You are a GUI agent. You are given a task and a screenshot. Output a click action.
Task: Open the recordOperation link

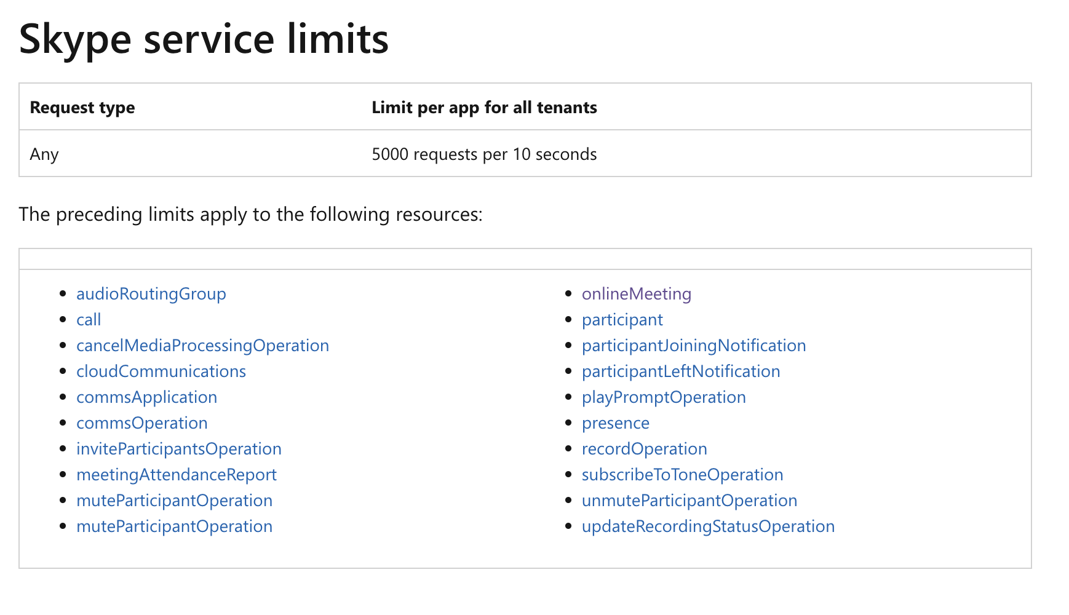click(x=644, y=449)
